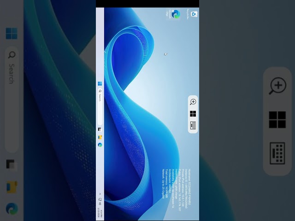Open Task View on the unblurred taskbar
295x221 pixels.
point(100,129)
